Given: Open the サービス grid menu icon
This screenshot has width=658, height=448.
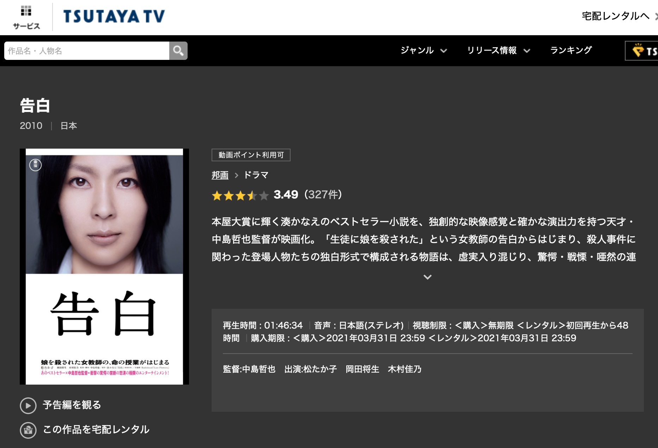Looking at the screenshot, I should pos(26,11).
